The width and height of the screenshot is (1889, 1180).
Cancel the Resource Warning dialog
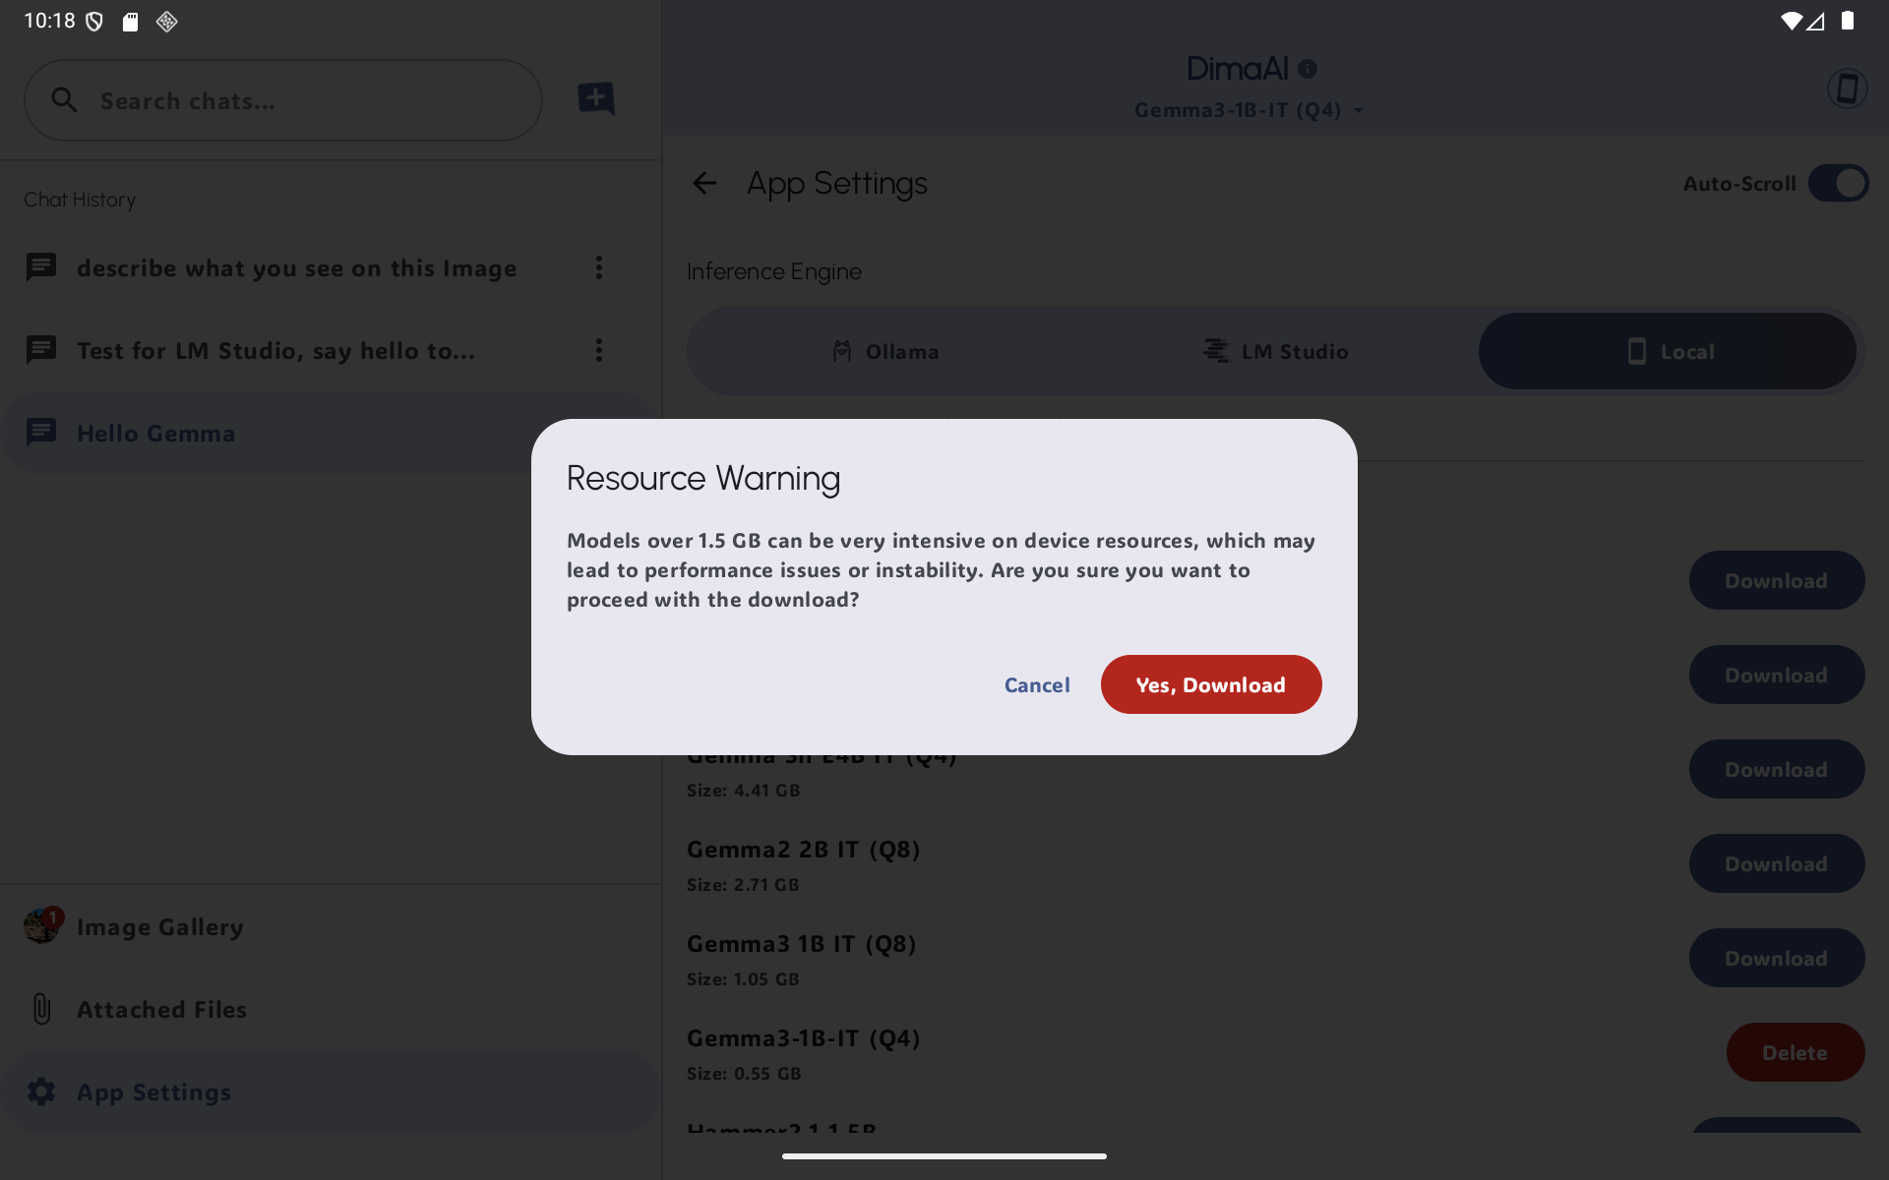[x=1037, y=684]
